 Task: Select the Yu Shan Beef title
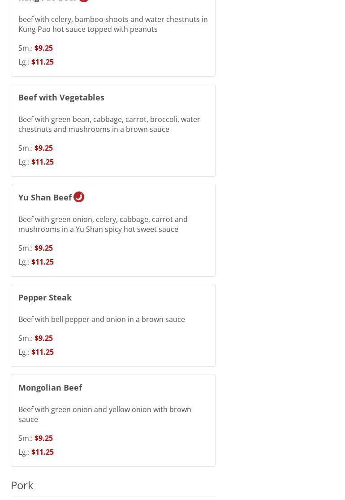45,197
